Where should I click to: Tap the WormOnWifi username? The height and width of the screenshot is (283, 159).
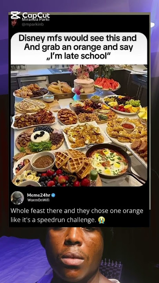pyautogui.click(x=36, y=200)
